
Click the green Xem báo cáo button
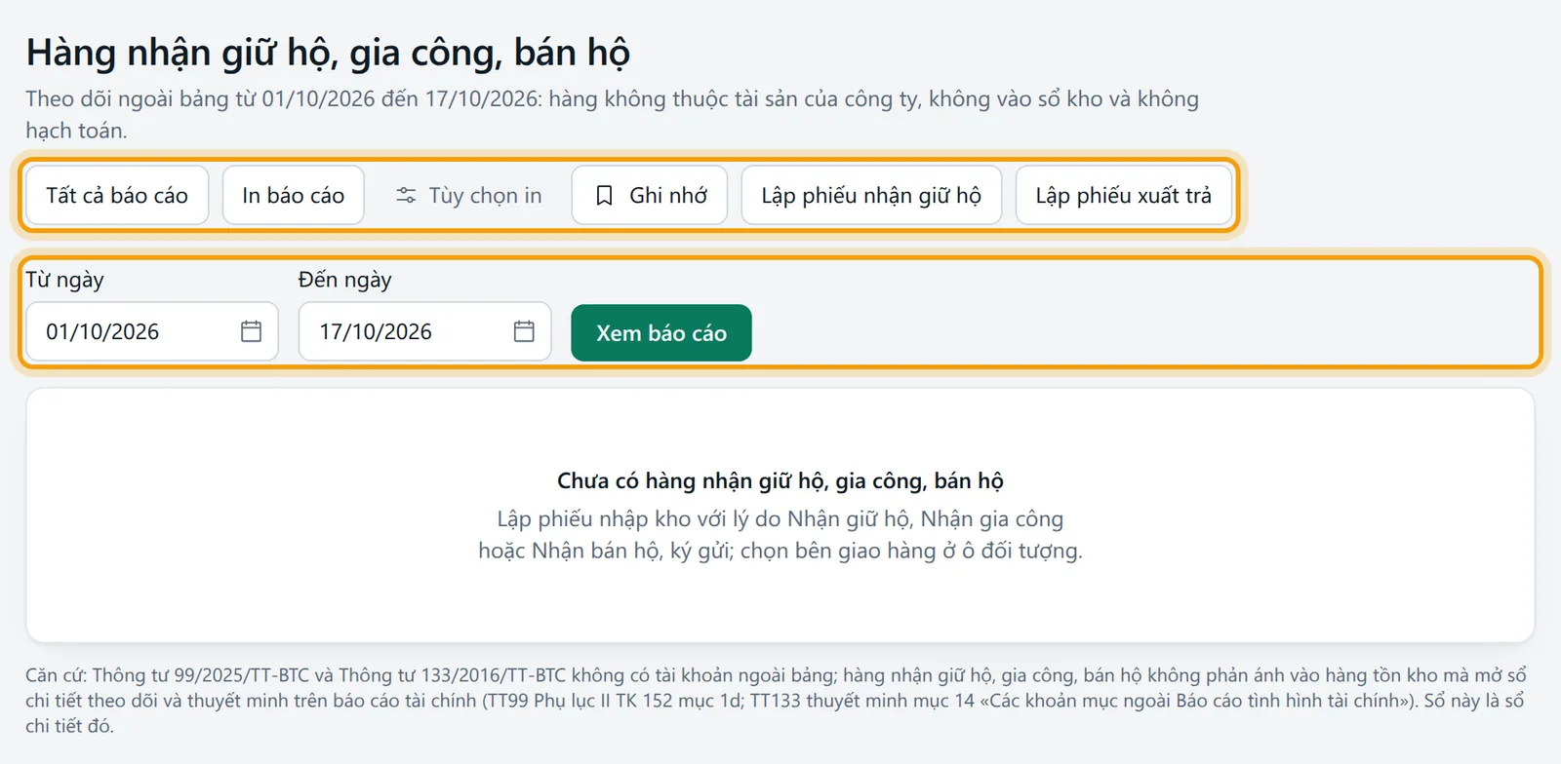click(661, 332)
